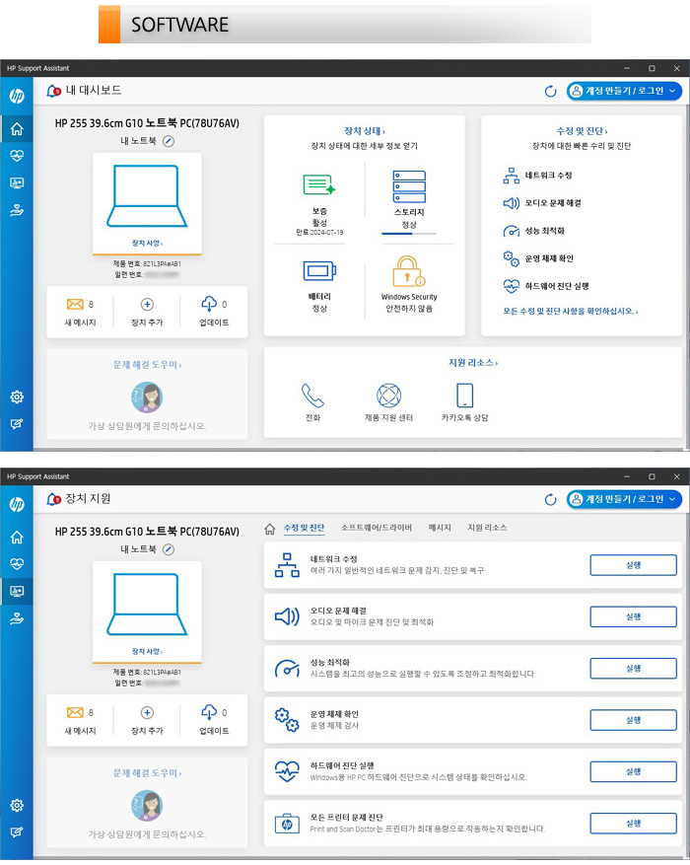Run 성능 최적화 with its 실행 button
This screenshot has height=865, width=690.
pos(633,668)
